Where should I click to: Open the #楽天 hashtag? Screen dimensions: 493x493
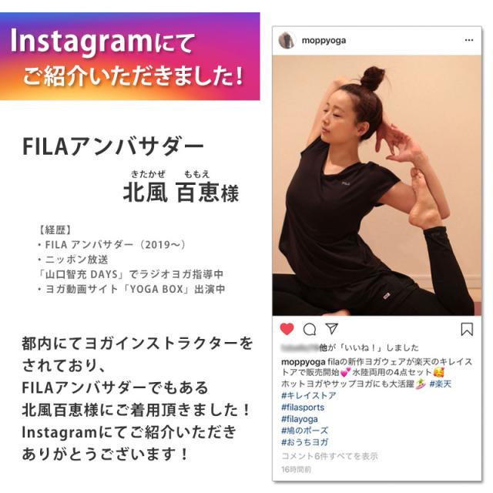[440, 384]
